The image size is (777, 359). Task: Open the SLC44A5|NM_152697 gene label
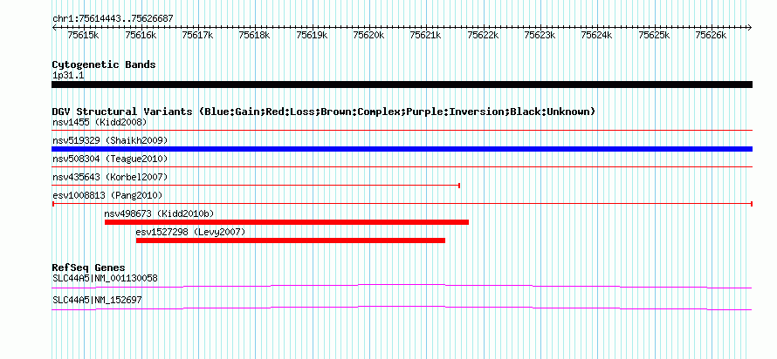coord(97,300)
